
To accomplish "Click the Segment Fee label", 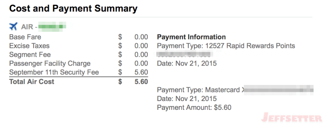I will point(30,55).
